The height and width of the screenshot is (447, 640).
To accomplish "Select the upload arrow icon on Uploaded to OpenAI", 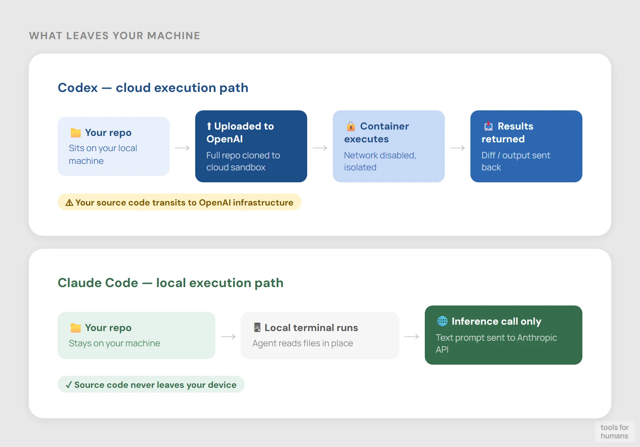I will click(x=209, y=126).
